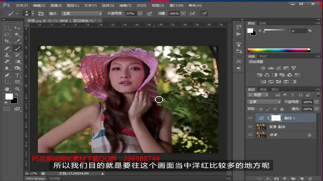Hide the 背景 副本 layer
323x181 pixels.
[x=250, y=127]
